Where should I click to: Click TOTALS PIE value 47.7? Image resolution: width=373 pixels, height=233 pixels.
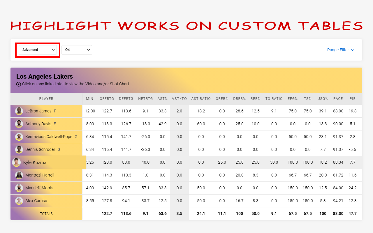pyautogui.click(x=353, y=213)
